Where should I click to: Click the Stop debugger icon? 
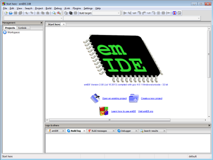tap(163, 13)
